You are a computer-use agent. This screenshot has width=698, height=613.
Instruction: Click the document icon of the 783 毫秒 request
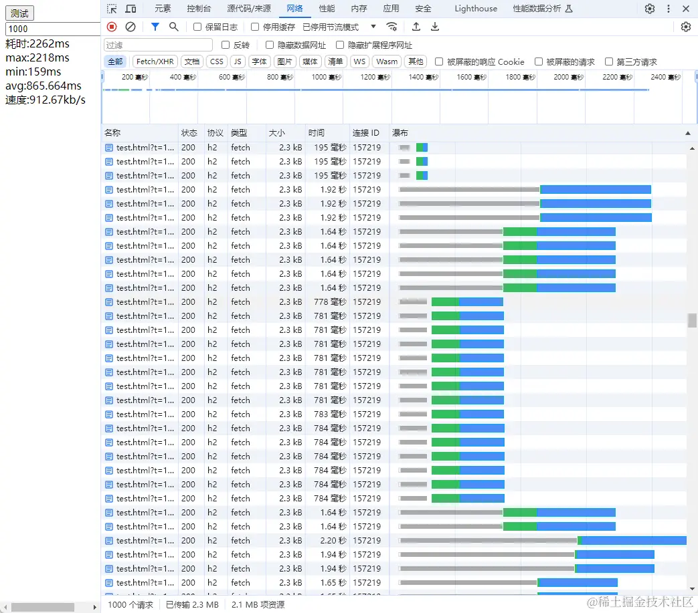109,414
